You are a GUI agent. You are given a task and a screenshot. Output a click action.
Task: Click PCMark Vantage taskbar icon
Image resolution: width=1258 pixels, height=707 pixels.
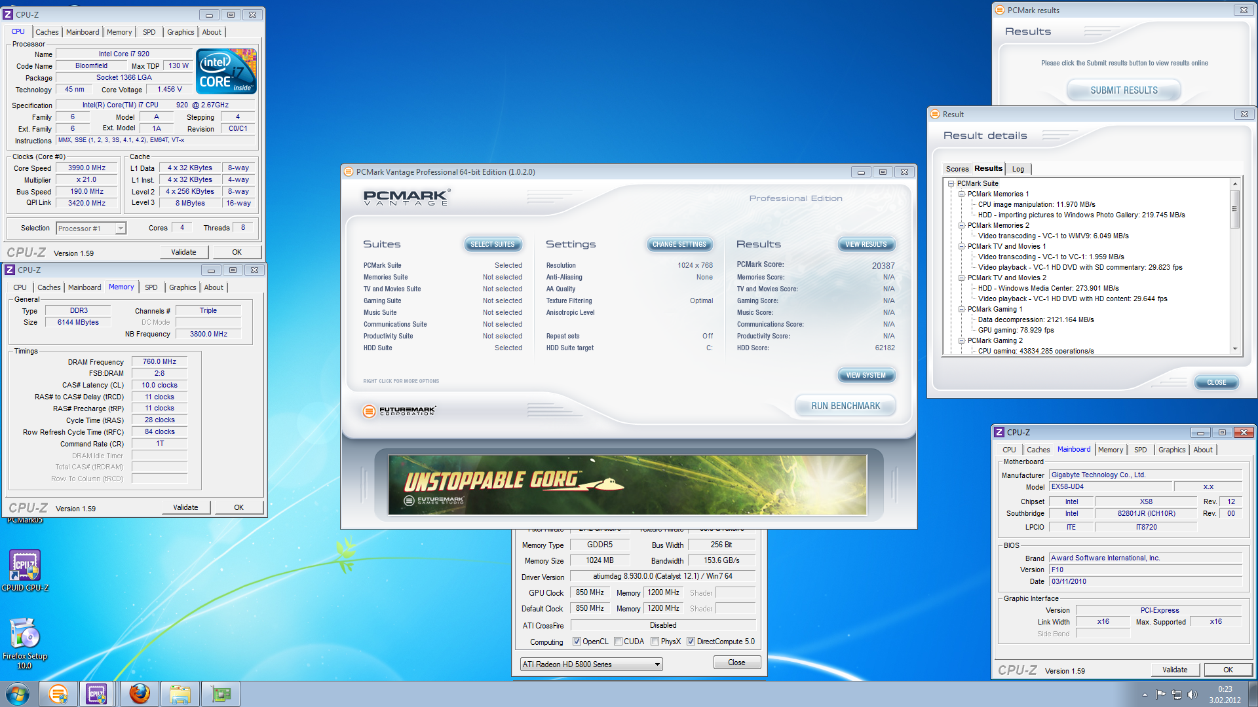[58, 694]
